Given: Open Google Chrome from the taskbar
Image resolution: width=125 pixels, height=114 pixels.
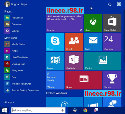Looking at the screenshot, I should [85, 110].
